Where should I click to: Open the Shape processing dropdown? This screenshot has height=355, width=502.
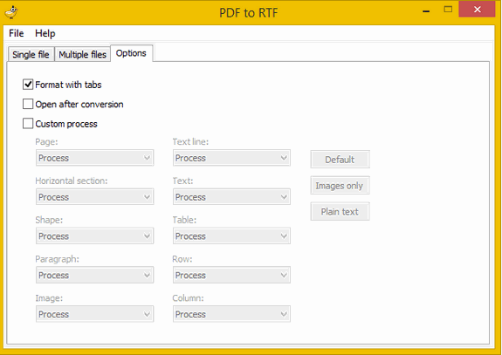coord(95,236)
